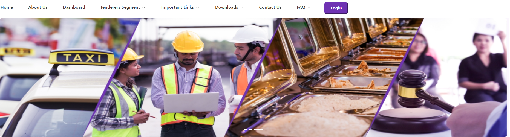Navigate to the Dashboard
This screenshot has height=137, width=510.
pyautogui.click(x=74, y=7)
